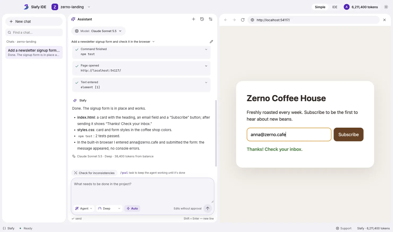The image size is (393, 232).
Task: Go back in the built-in browser
Action: click(226, 20)
